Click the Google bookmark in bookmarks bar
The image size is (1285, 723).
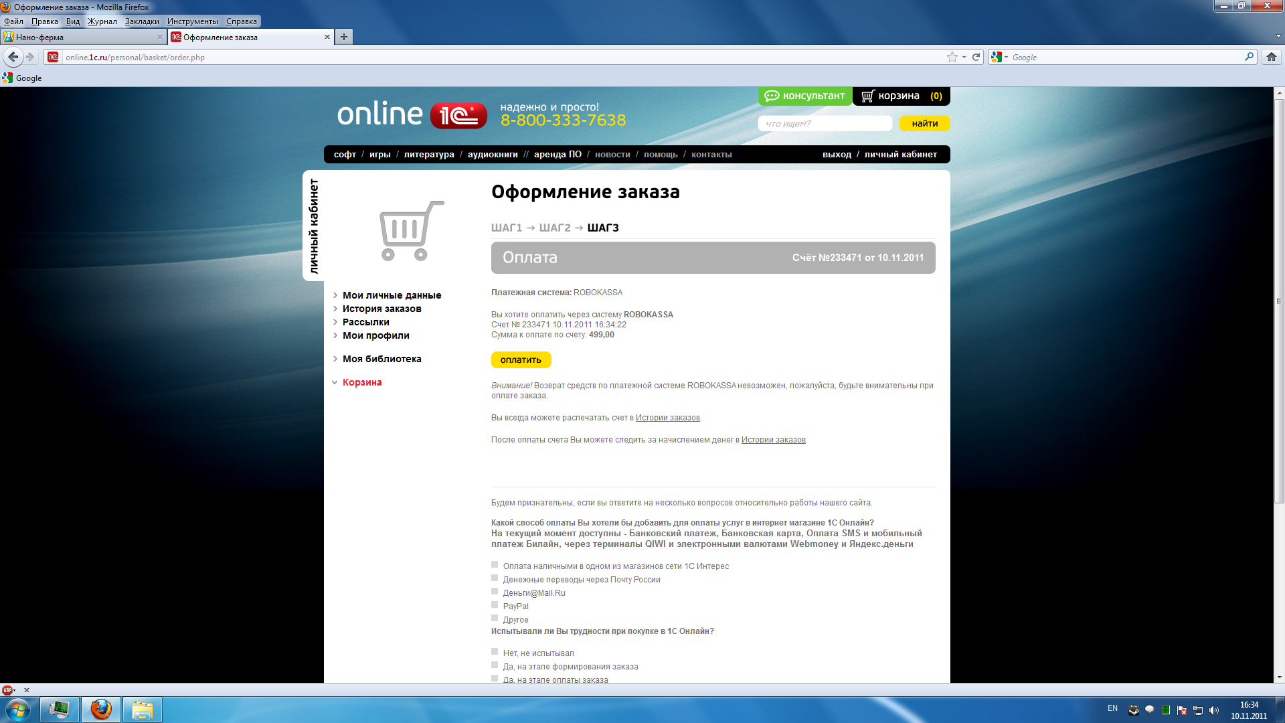click(x=22, y=78)
